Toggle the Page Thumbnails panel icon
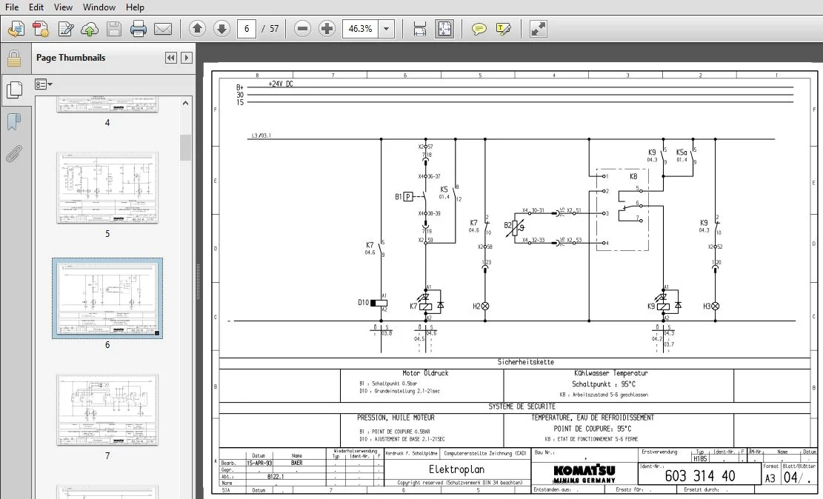 tap(14, 90)
